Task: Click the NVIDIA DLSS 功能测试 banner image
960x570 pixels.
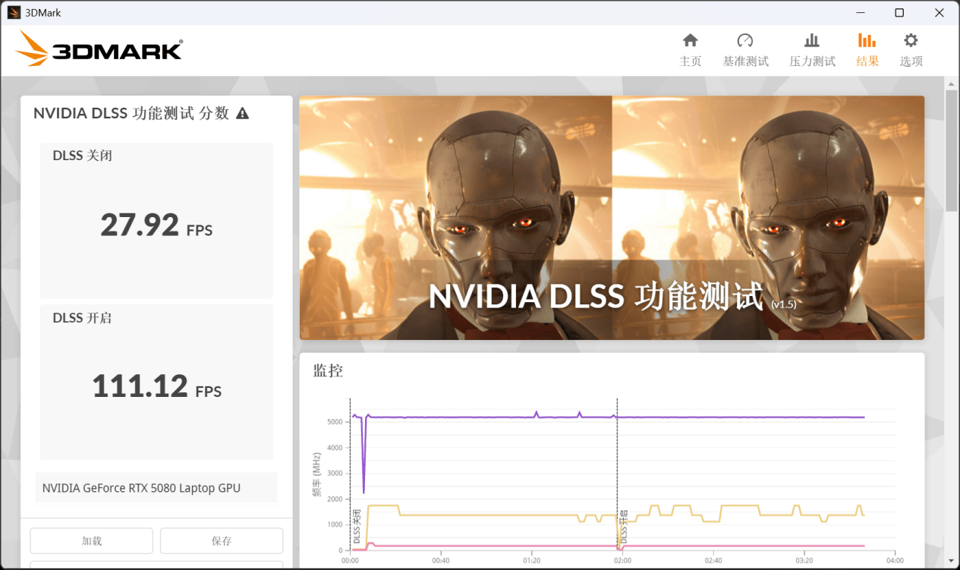Action: coord(612,218)
